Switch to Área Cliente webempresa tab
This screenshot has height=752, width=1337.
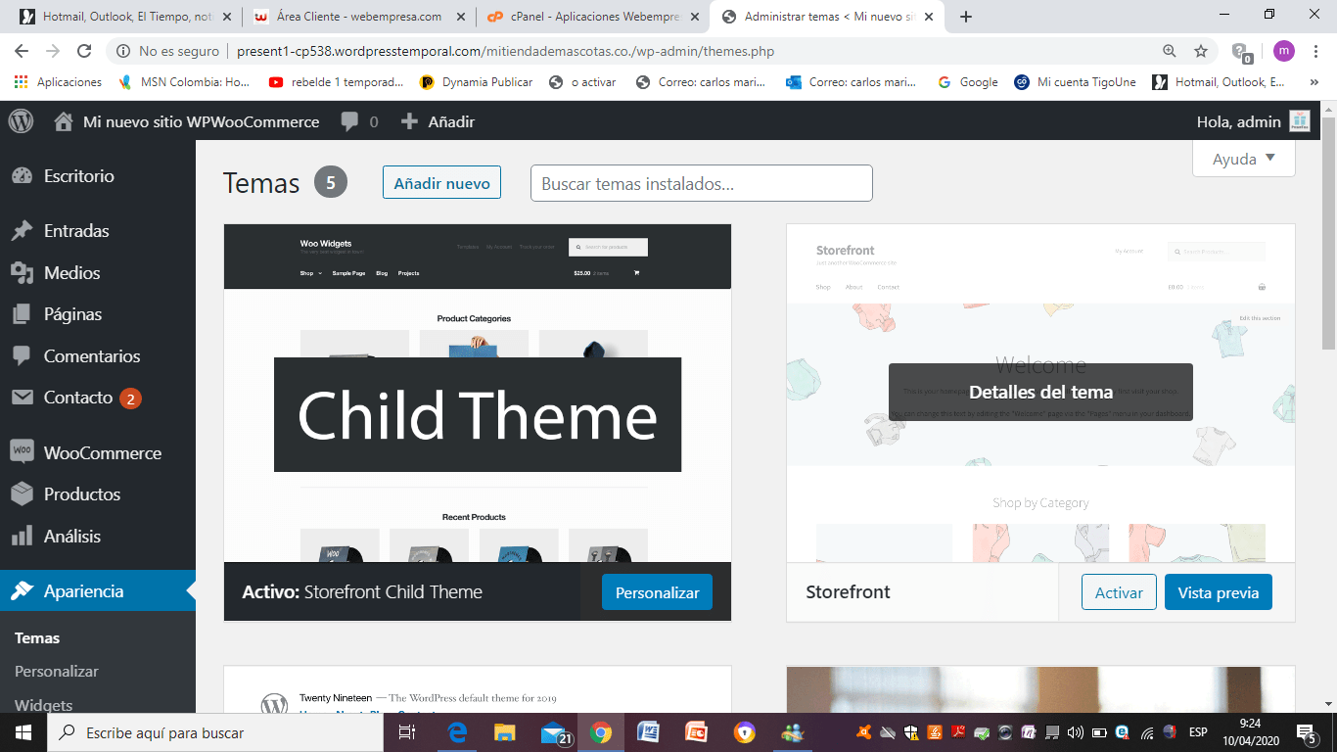coord(358,17)
